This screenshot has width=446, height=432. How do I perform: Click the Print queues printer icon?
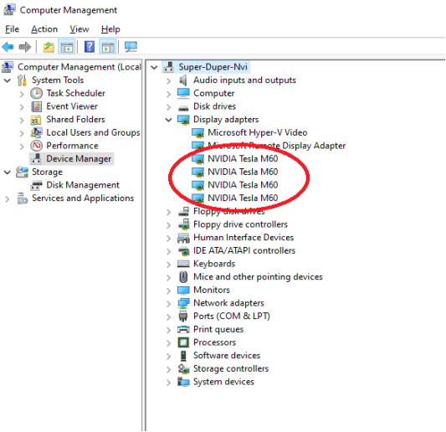tap(183, 330)
